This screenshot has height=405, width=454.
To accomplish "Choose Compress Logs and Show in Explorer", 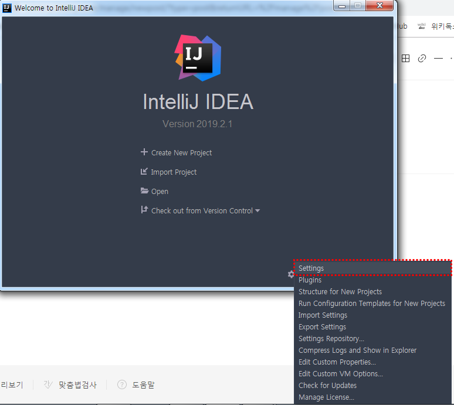I will click(372, 350).
